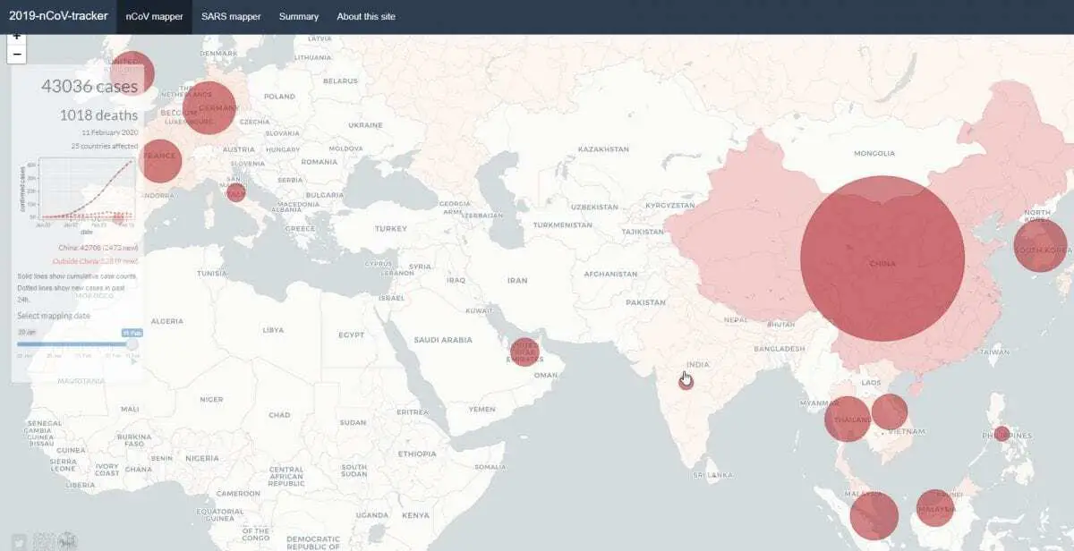Select the United Arab Emirates case circle
1074x551 pixels.
tap(524, 352)
